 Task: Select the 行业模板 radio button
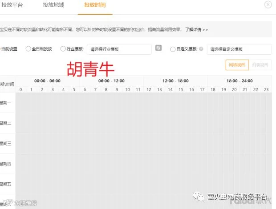[x=63, y=48]
